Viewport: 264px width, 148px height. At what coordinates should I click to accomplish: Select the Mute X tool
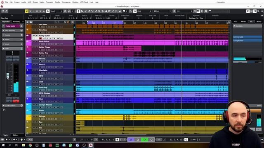coord(99,11)
